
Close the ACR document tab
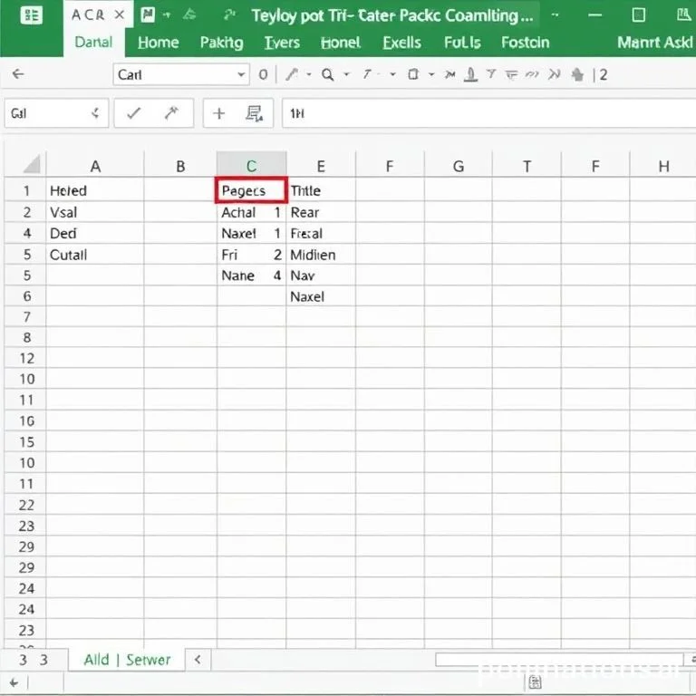point(119,15)
